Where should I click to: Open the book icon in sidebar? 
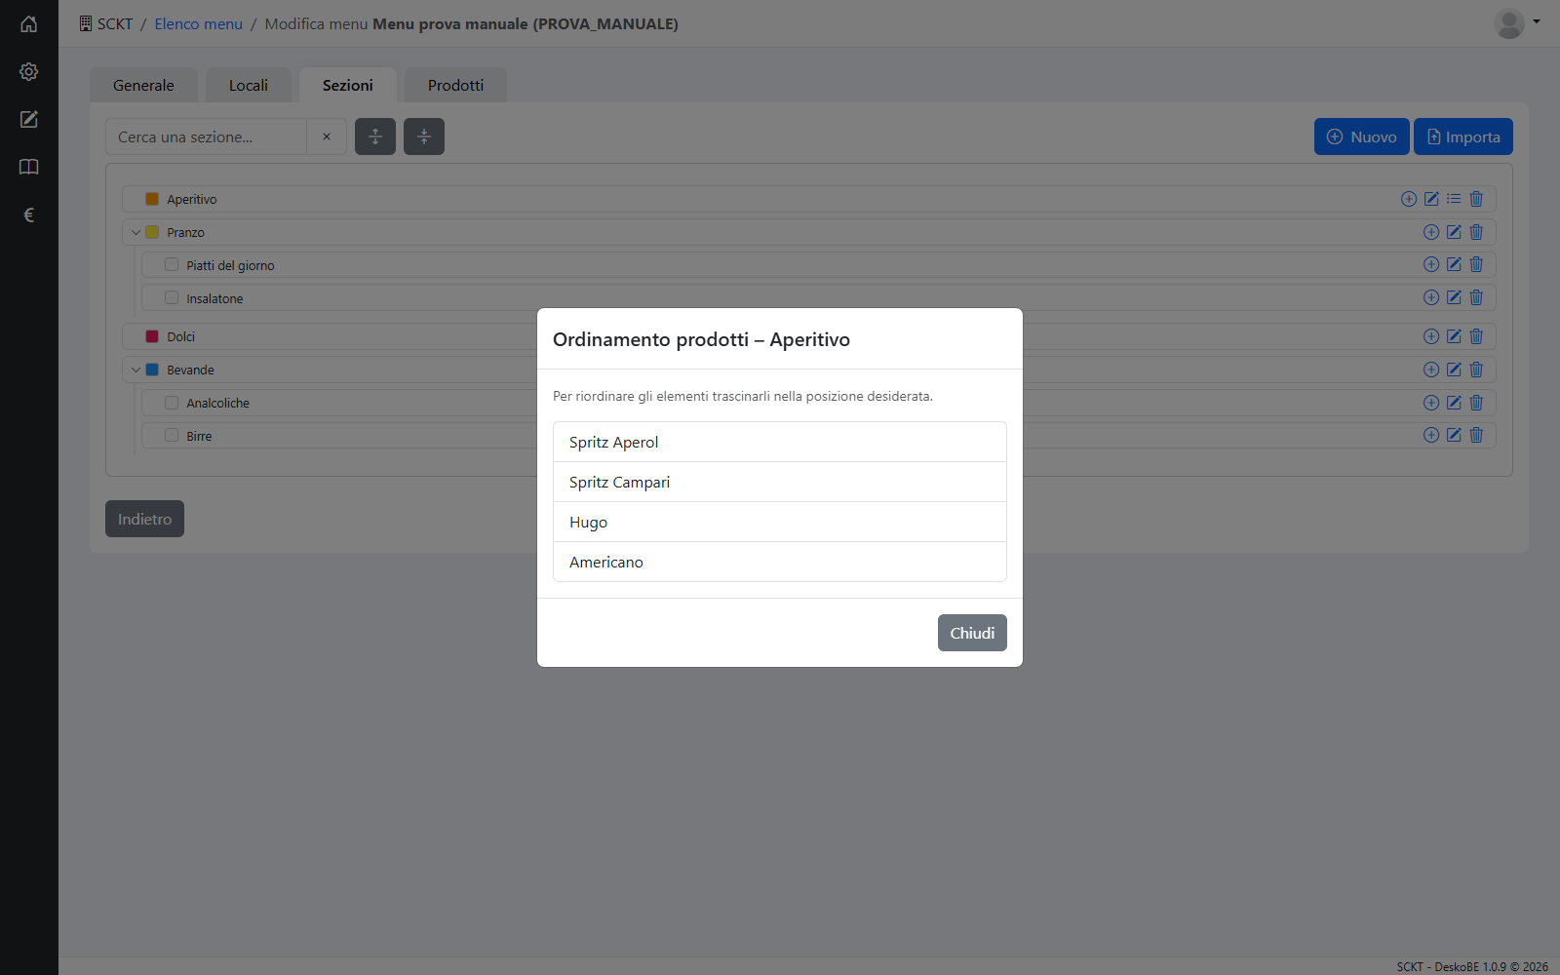click(29, 167)
